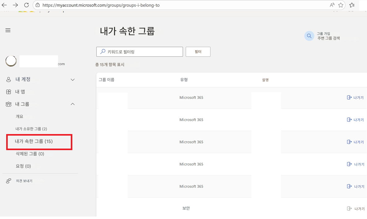The width and height of the screenshot is (367, 219).
Task: Select 내 그룹 menu item
Action: click(22, 104)
